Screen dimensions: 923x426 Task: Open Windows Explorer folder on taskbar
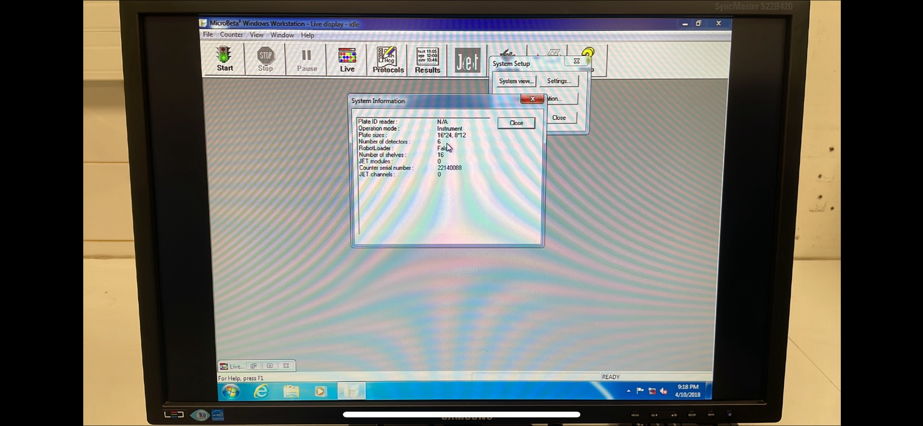tap(291, 391)
